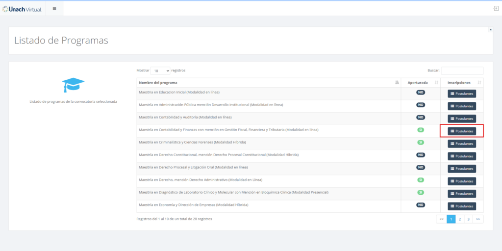Open Postulantes for Contabilidad y Auditoría
Screen dimensions: 502x251
[x=462, y=118]
